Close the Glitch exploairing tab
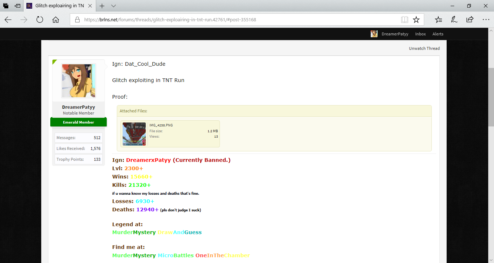The height and width of the screenshot is (263, 494). click(x=90, y=6)
